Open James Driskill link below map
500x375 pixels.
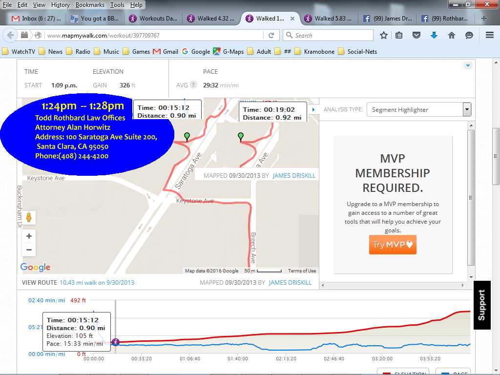tap(290, 283)
